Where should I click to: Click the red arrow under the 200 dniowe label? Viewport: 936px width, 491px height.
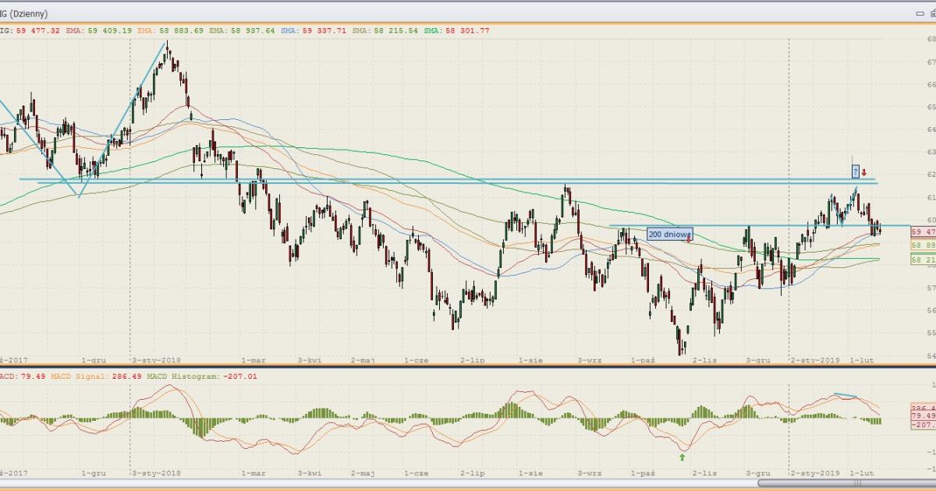(690, 239)
